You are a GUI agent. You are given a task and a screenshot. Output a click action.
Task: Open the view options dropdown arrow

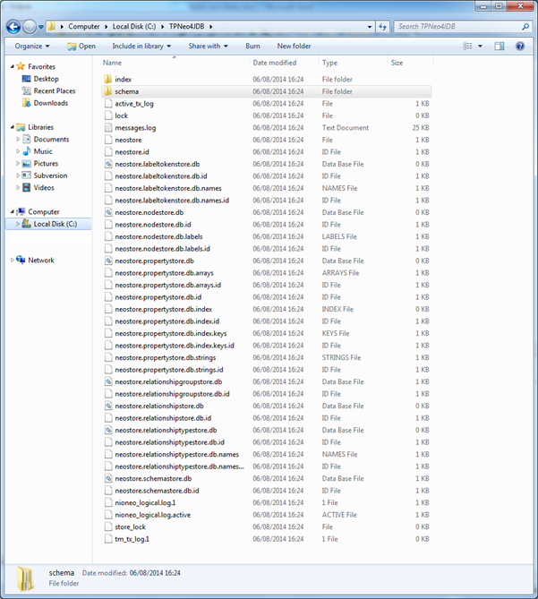point(480,47)
